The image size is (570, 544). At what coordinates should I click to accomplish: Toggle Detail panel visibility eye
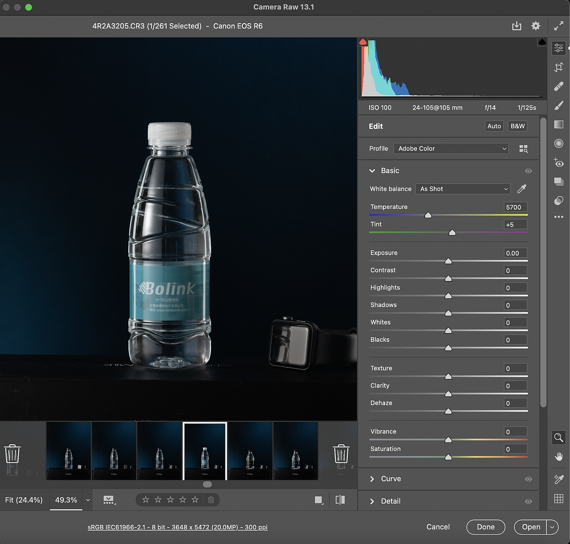click(x=529, y=501)
